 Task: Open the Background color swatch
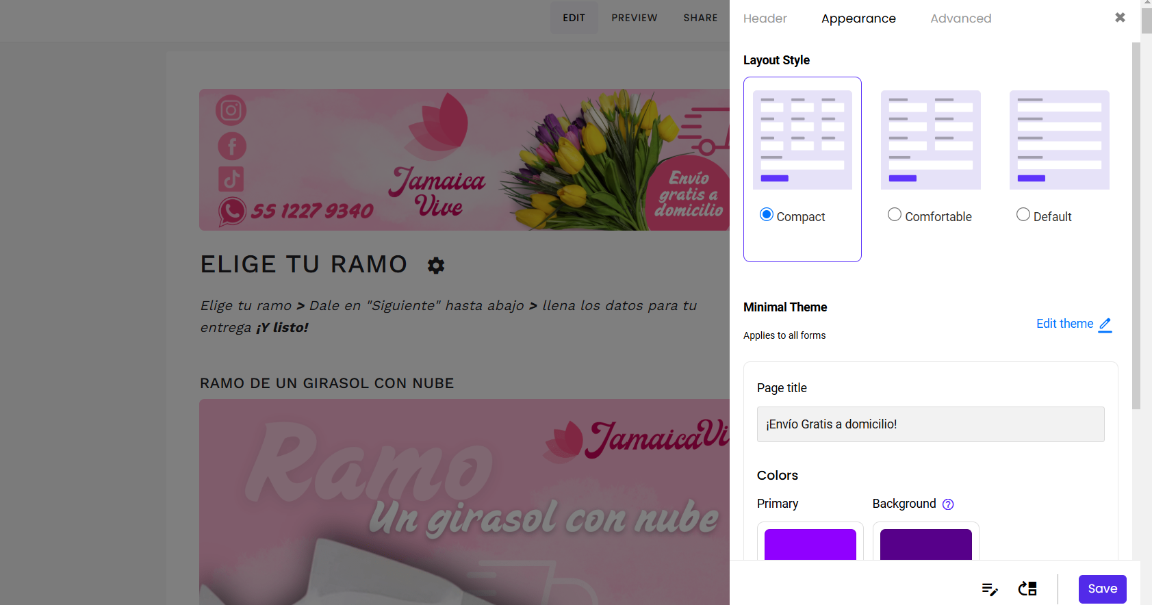tap(926, 544)
